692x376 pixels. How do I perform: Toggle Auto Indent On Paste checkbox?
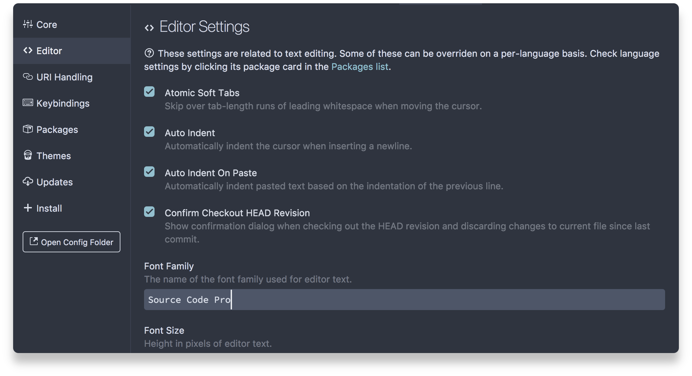(149, 172)
